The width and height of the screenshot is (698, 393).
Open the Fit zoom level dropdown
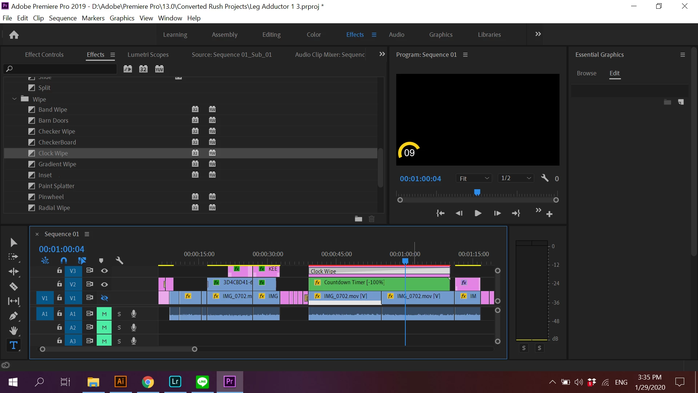click(474, 178)
